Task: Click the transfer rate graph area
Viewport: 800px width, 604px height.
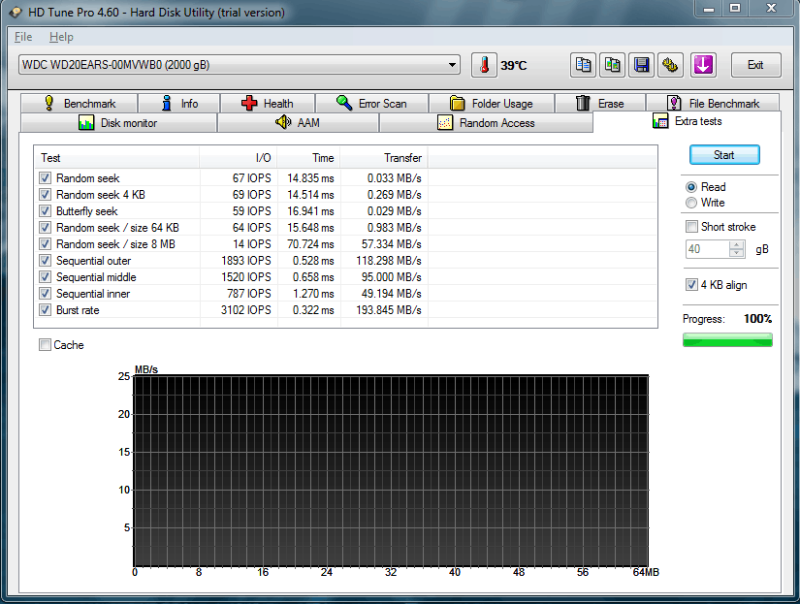Action: pos(391,471)
